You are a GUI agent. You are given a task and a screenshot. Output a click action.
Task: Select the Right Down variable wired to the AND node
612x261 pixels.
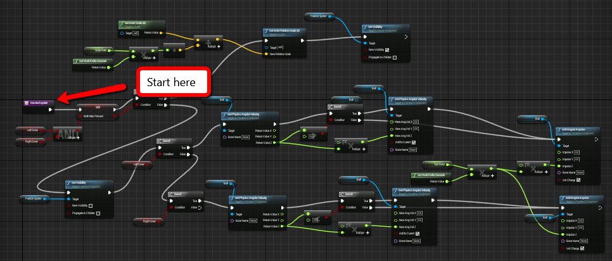tap(30, 142)
